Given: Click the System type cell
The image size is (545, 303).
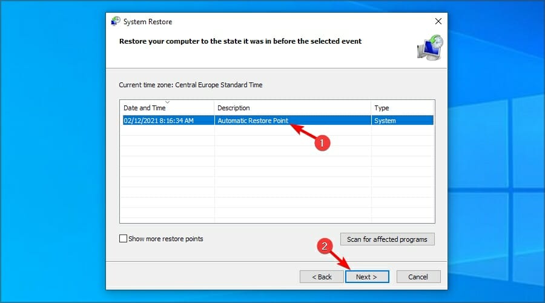Looking at the screenshot, I should click(x=403, y=121).
